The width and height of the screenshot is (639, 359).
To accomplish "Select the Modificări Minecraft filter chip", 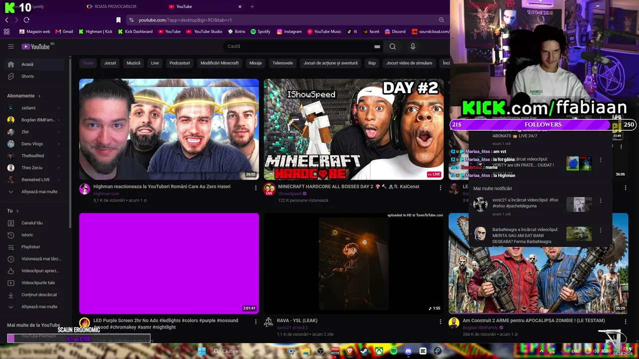I will [220, 63].
